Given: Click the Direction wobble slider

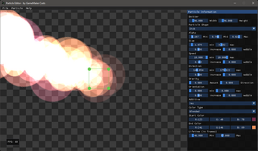Looking at the screenshot, I should (232, 75).
